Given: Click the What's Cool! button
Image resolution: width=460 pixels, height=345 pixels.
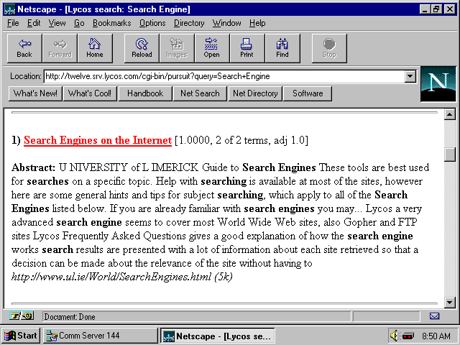Looking at the screenshot, I should tap(90, 93).
